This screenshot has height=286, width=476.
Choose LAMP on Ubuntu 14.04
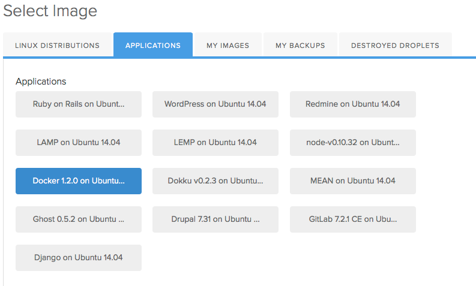point(79,143)
